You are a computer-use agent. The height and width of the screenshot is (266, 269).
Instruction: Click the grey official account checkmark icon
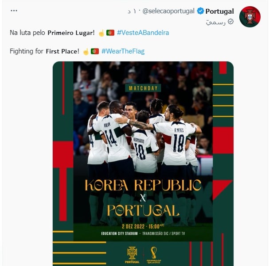[x=230, y=22]
